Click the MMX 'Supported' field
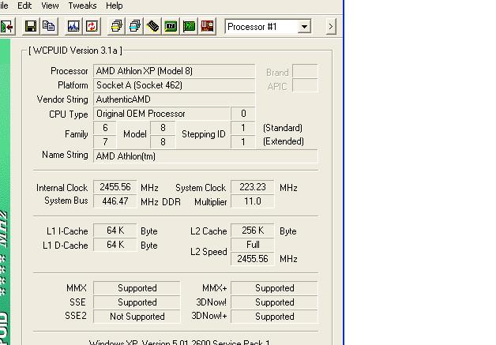The height and width of the screenshot is (345, 496). tap(137, 288)
